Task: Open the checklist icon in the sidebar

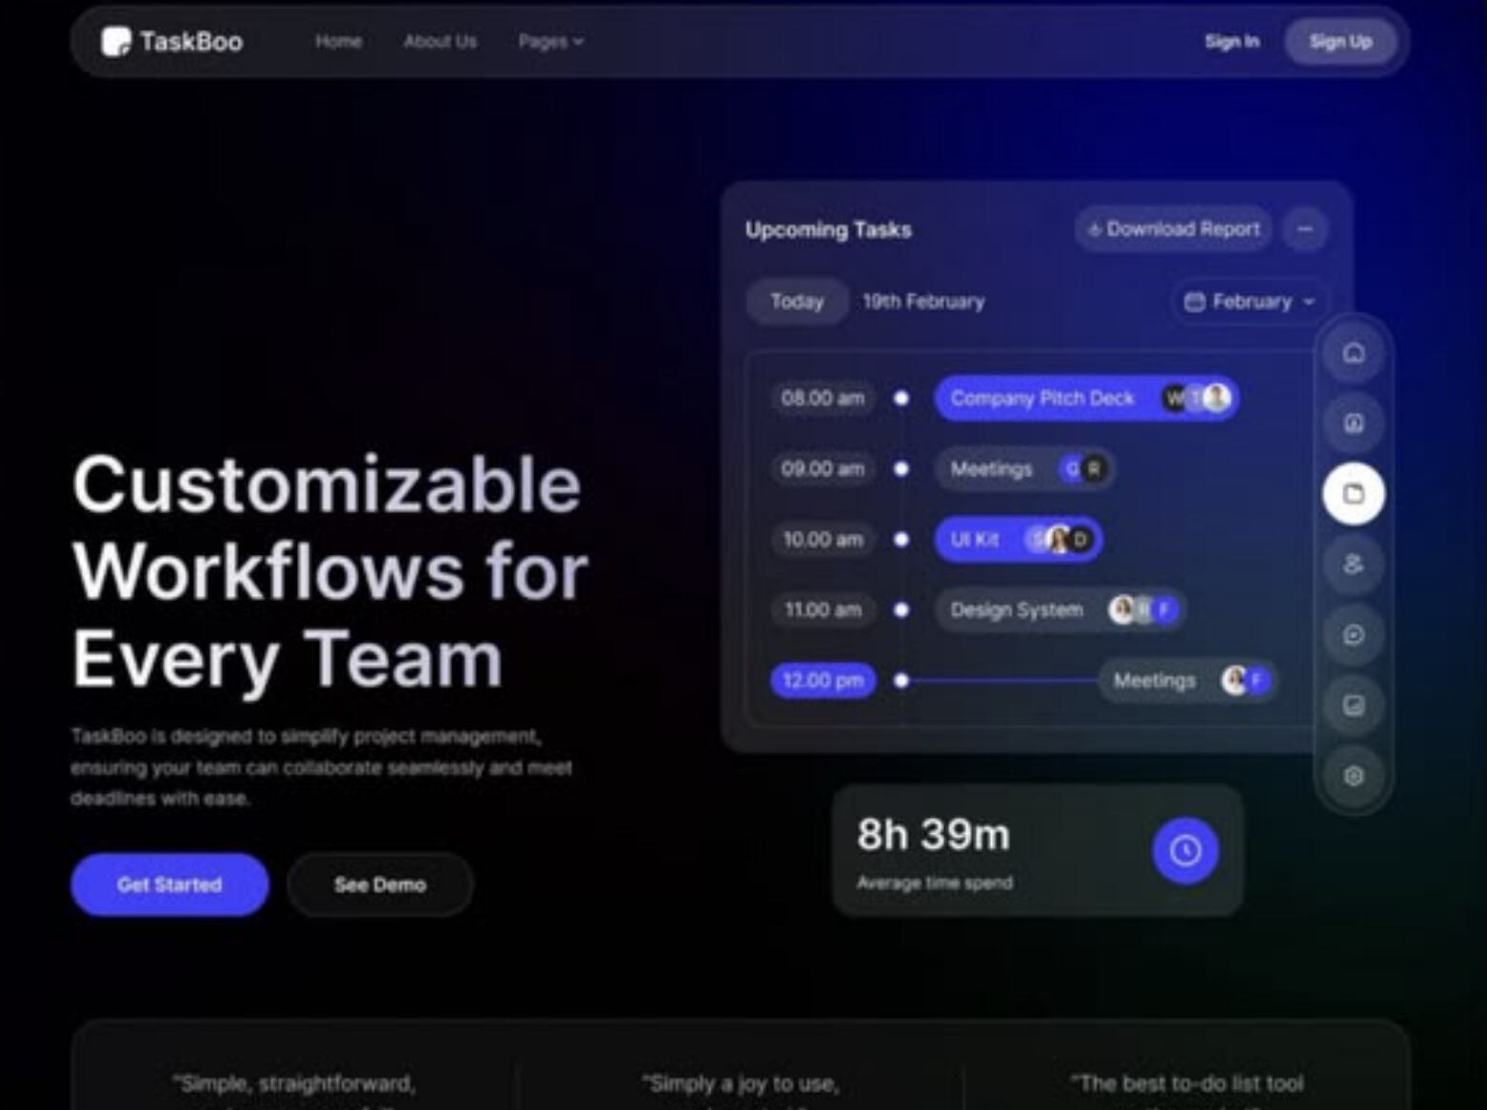Action: coord(1353,705)
